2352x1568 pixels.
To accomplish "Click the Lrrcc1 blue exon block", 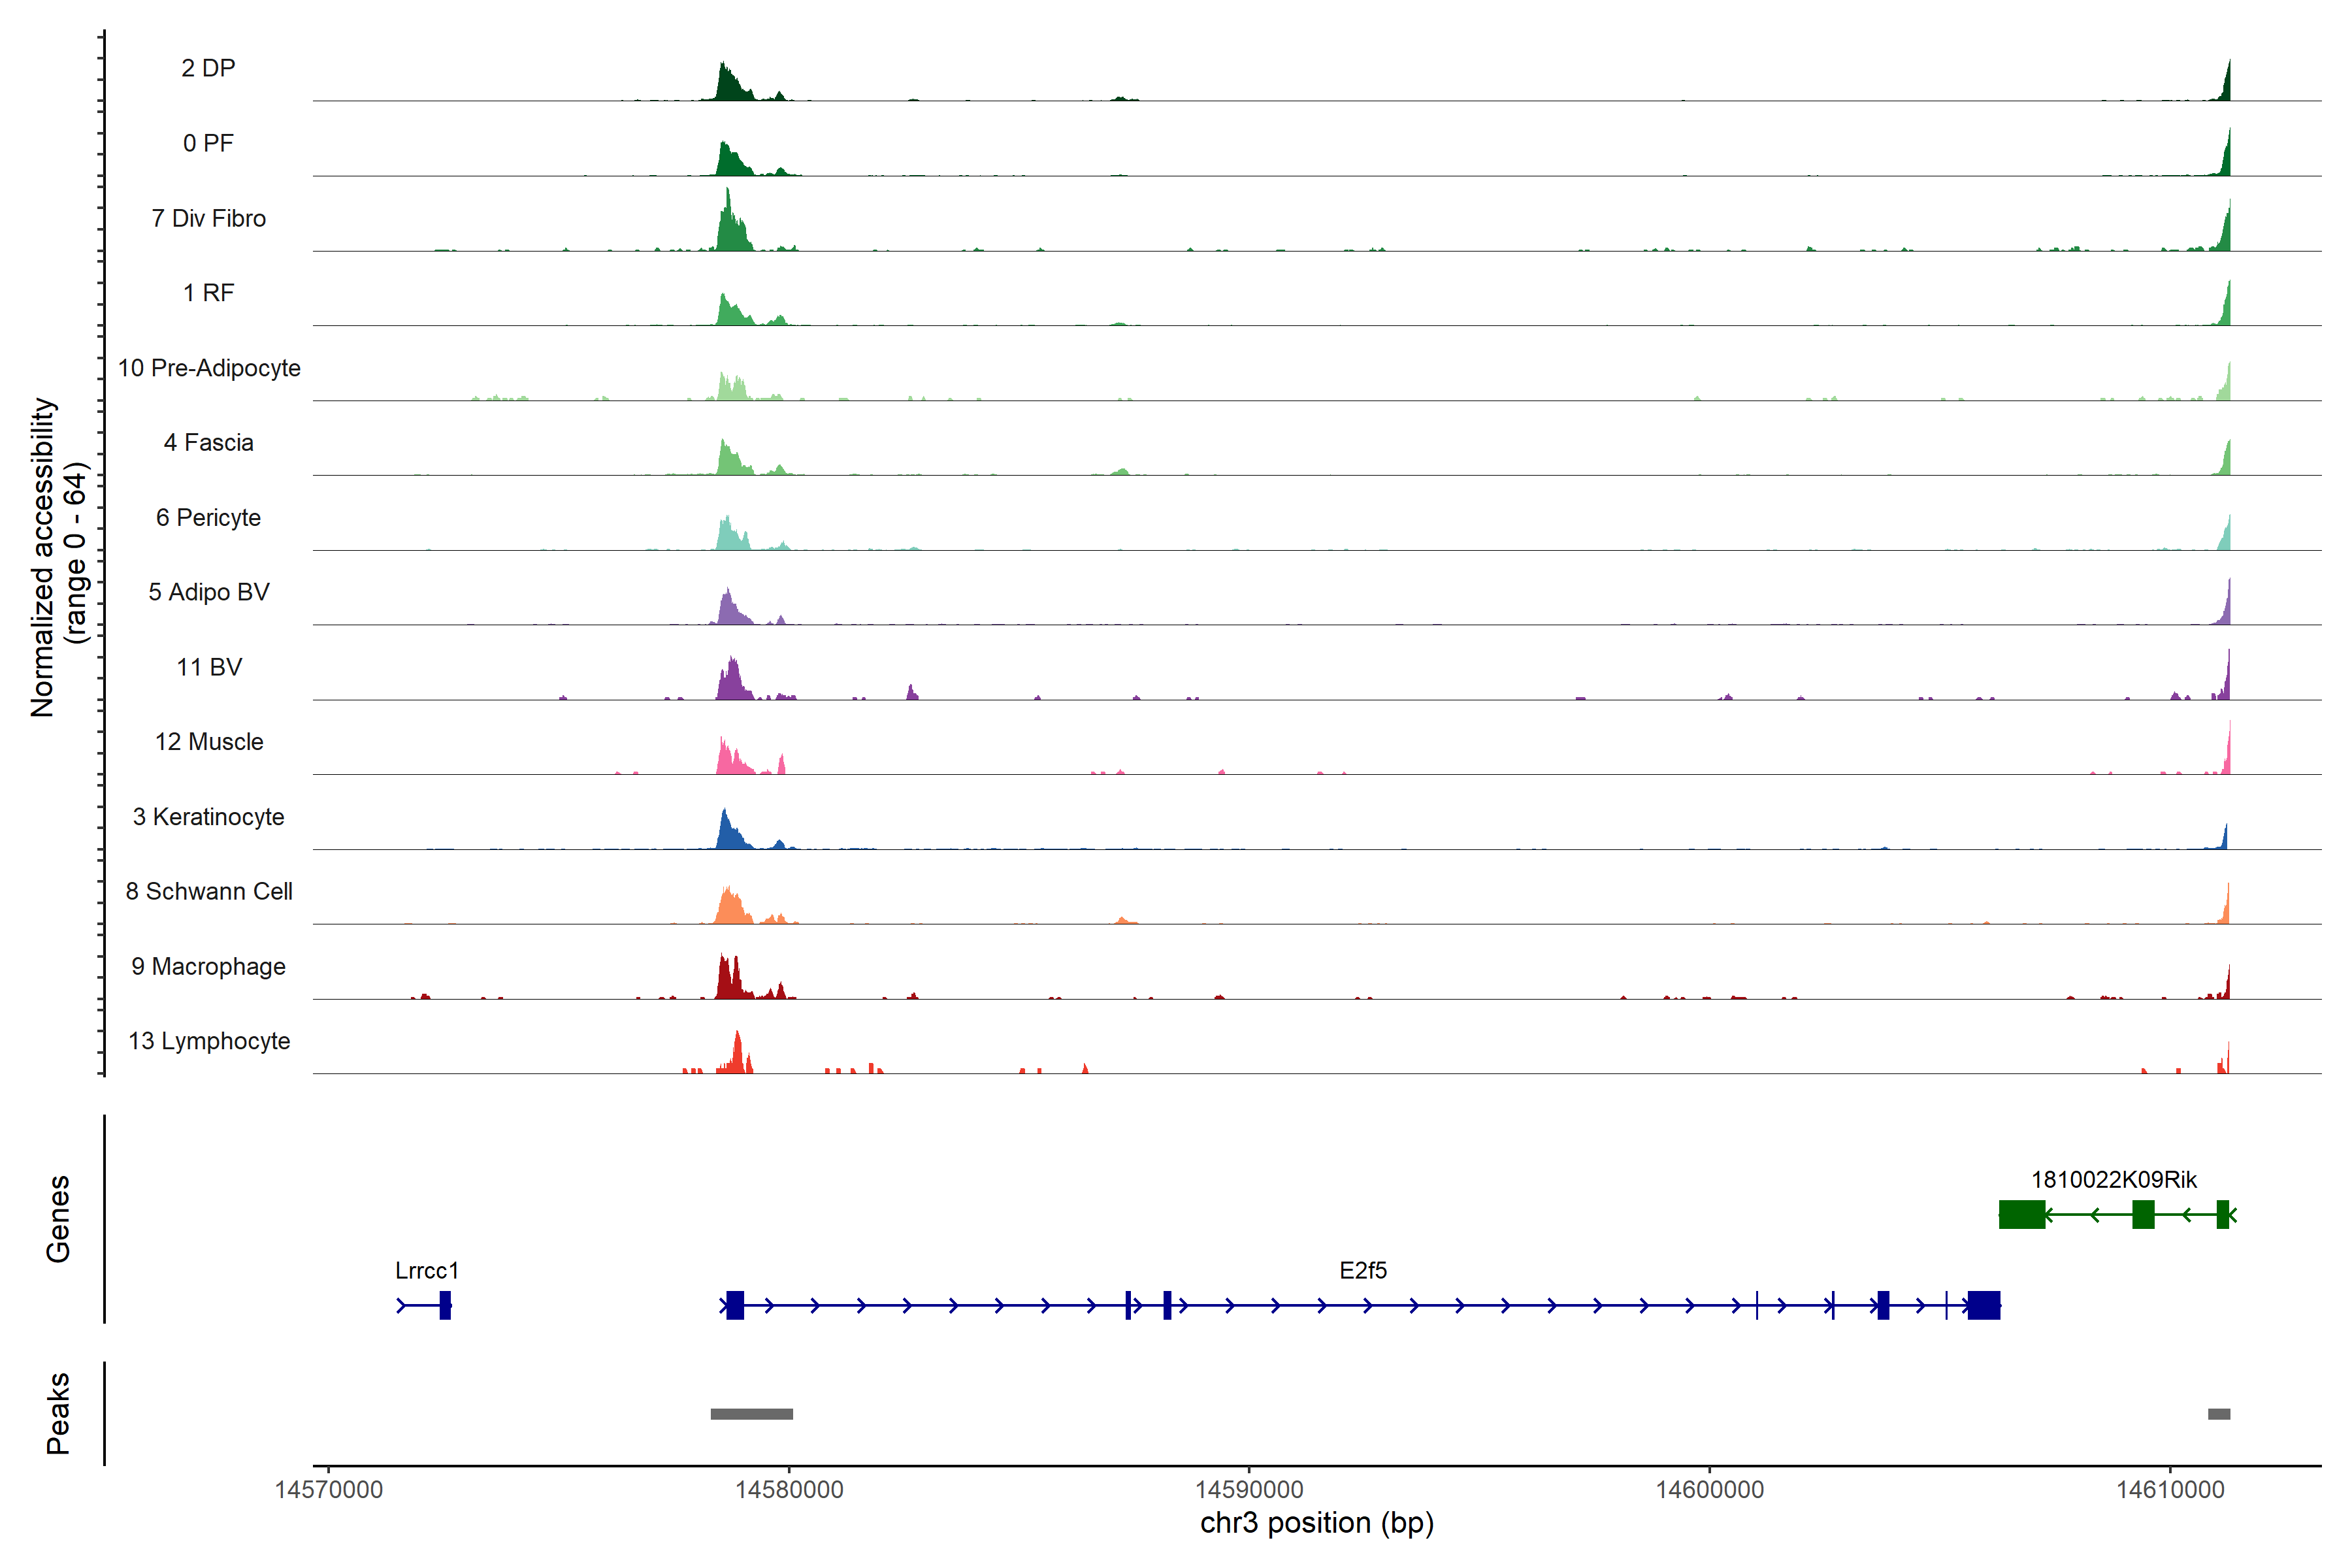I will coord(445,1305).
